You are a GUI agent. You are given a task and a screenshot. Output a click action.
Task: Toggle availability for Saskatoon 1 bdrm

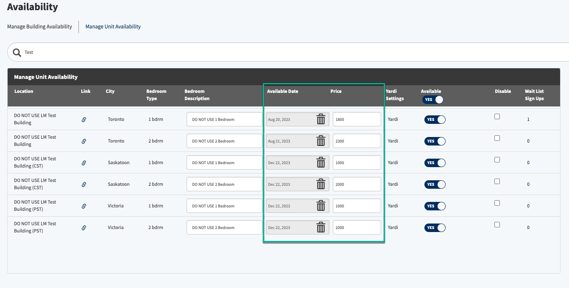[435, 163]
